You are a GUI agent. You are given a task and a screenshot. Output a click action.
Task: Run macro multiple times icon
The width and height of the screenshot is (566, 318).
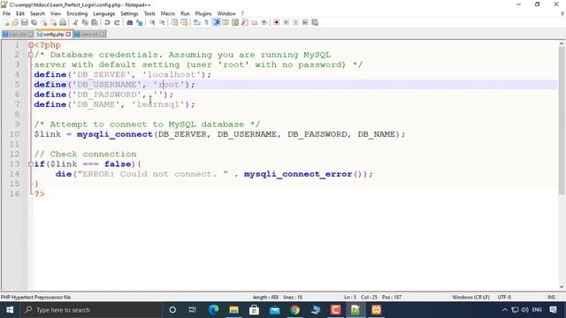pyautogui.click(x=305, y=22)
